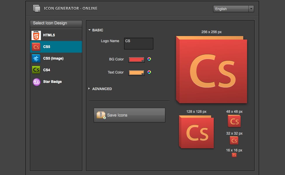Select the CS4 design label
Screen dimensions: 285x175
pos(46,70)
